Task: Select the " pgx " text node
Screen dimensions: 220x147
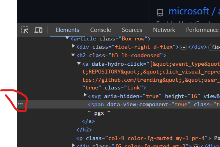Action: 99,113
